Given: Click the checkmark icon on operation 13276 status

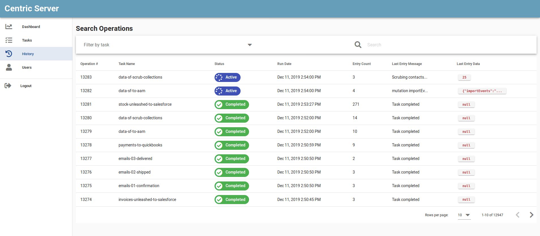Looking at the screenshot, I should [x=219, y=172].
